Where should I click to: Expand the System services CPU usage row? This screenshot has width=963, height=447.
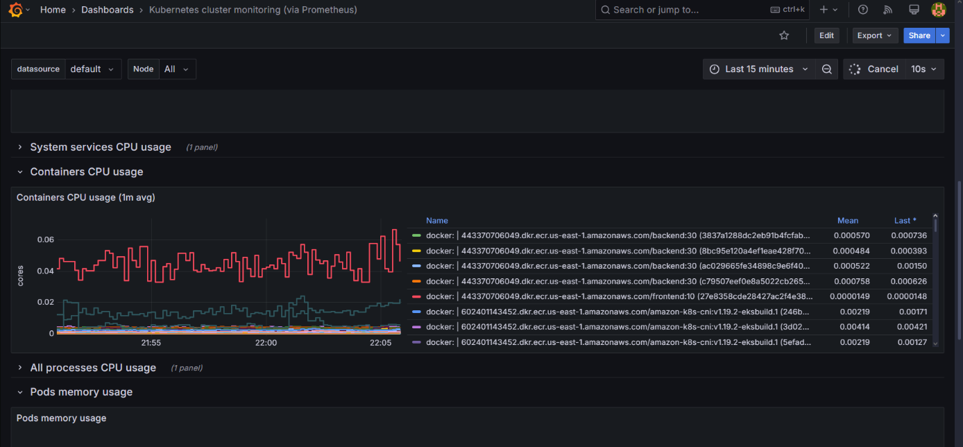pos(101,147)
